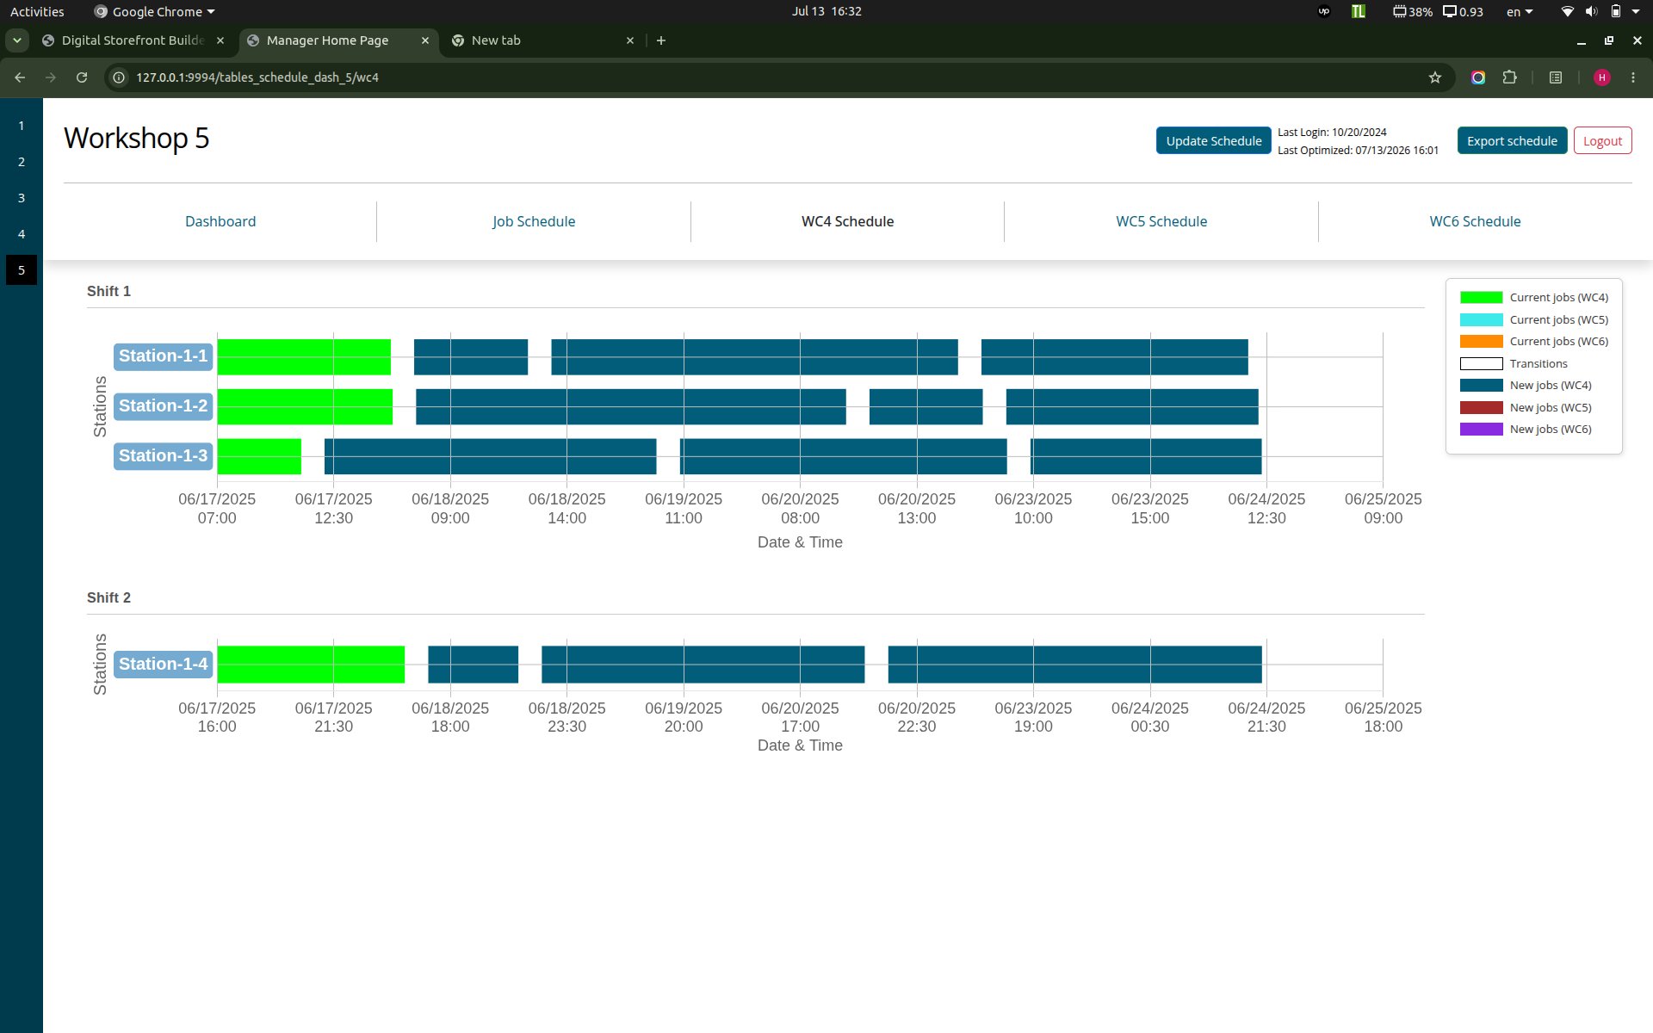The width and height of the screenshot is (1653, 1033).
Task: Open the Job Schedule tab
Action: [x=534, y=221]
